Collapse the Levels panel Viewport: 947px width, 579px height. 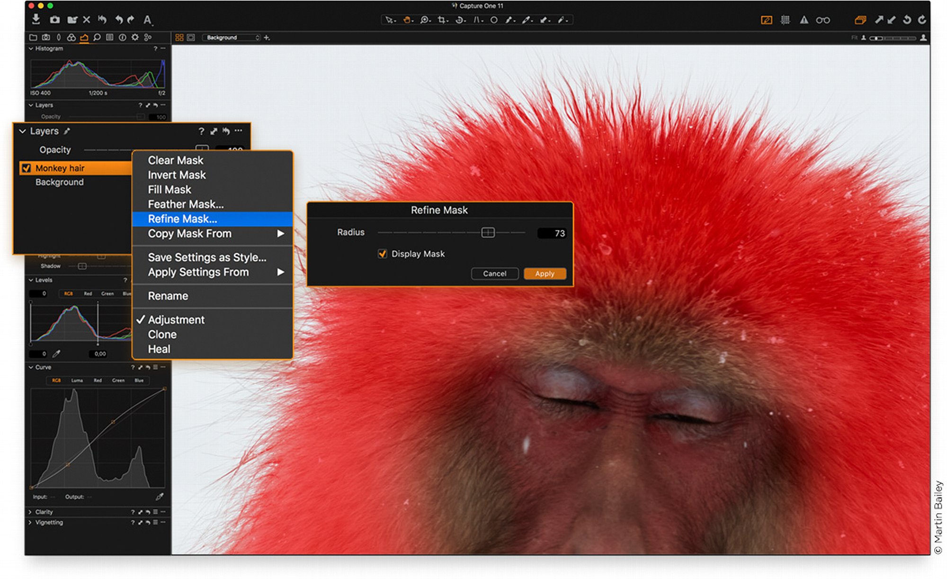tap(31, 280)
